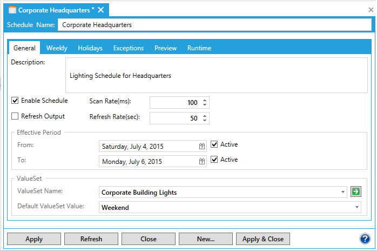This screenshot has height=251, width=377.
Task: Click the Schedule Name text field
Action: 214,24
